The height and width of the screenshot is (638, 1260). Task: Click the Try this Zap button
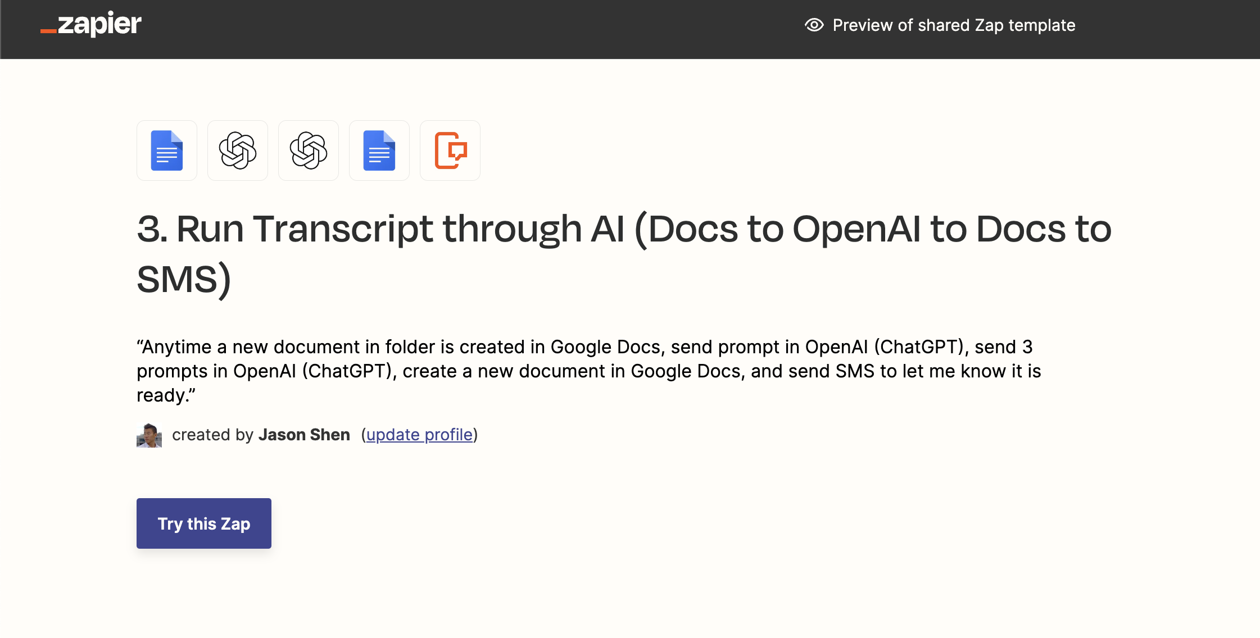point(204,523)
